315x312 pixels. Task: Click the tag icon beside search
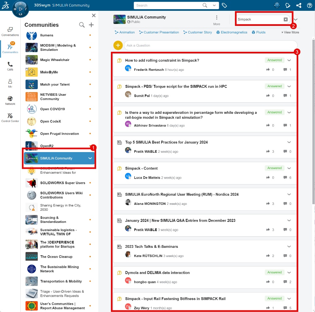click(x=224, y=6)
